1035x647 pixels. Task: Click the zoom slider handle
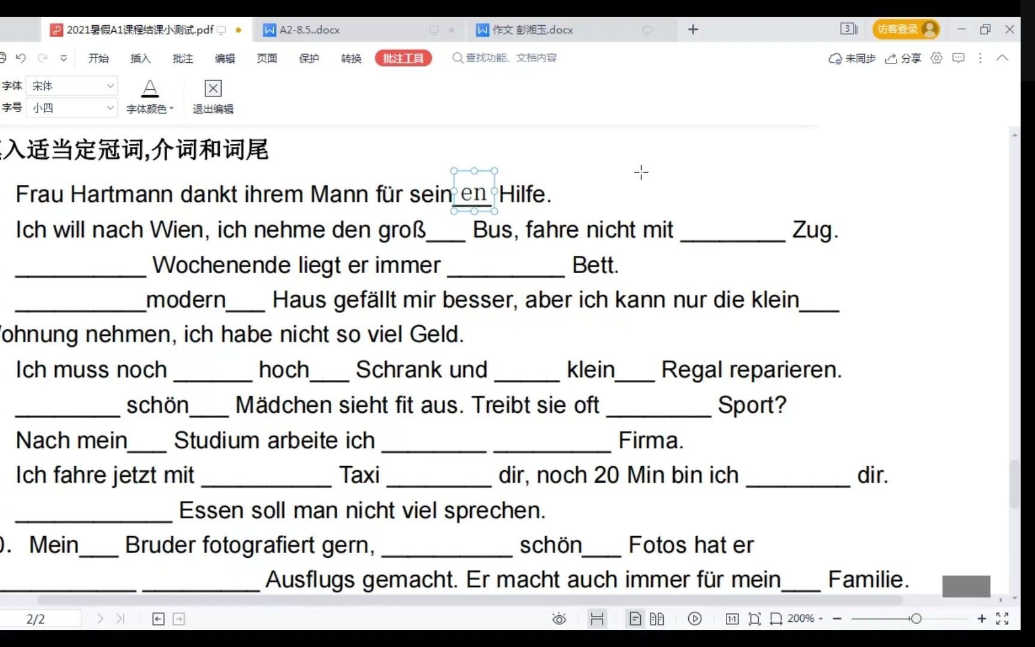pos(915,618)
